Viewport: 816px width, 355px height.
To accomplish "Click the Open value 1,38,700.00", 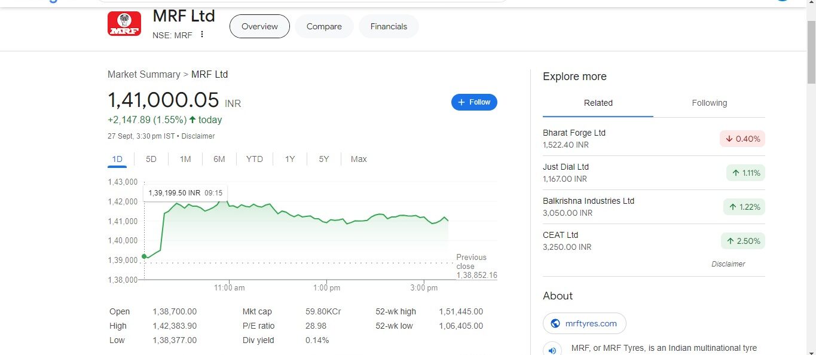I will (175, 311).
